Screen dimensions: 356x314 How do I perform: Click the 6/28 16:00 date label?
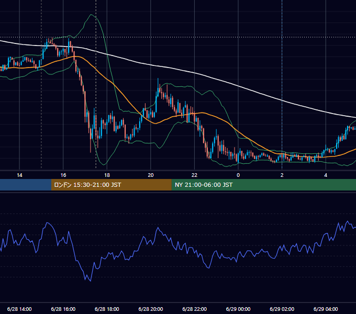coord(63,309)
